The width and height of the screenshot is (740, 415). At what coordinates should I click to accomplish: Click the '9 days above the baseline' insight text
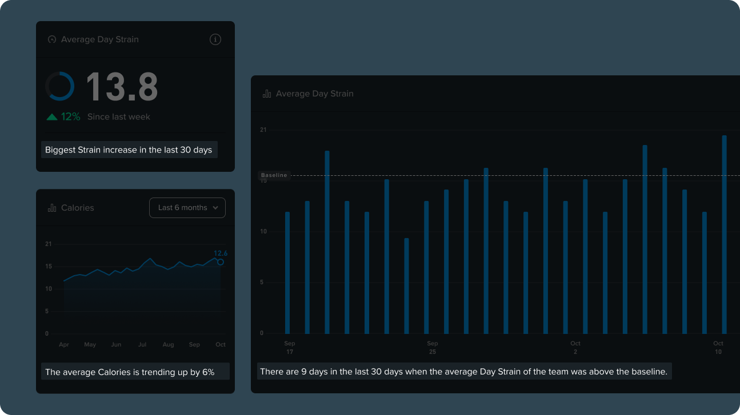click(x=464, y=371)
